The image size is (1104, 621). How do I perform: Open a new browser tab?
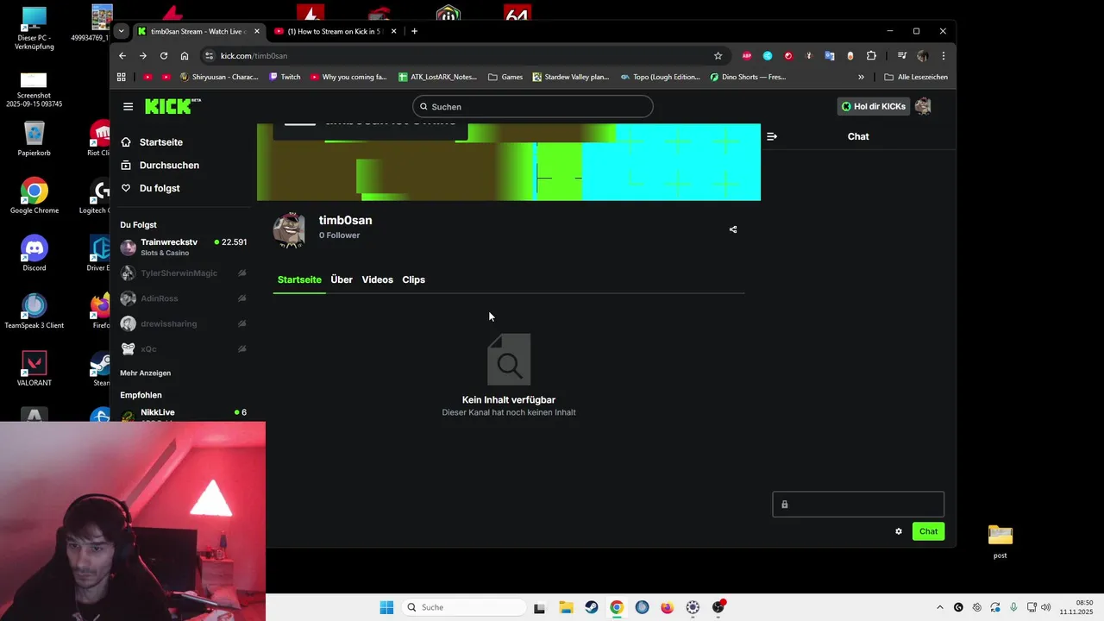click(x=414, y=31)
